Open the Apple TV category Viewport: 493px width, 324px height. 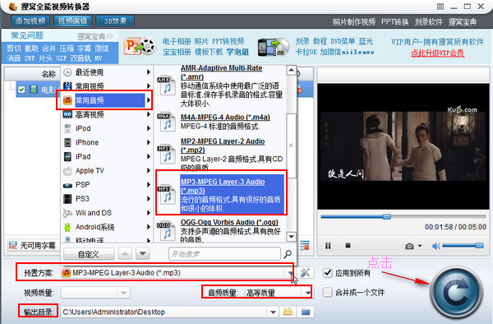click(x=107, y=170)
